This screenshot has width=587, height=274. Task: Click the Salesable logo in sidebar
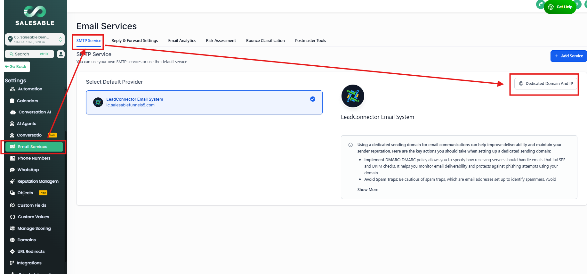(x=35, y=16)
